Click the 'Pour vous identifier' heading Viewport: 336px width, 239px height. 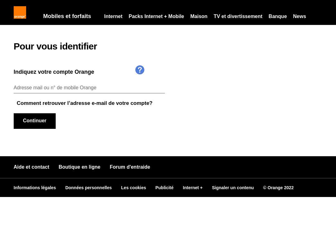click(x=55, y=46)
